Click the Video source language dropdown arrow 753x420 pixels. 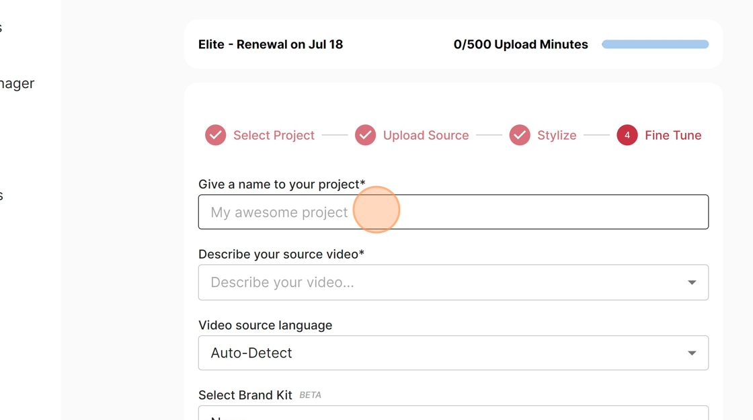[x=692, y=353]
